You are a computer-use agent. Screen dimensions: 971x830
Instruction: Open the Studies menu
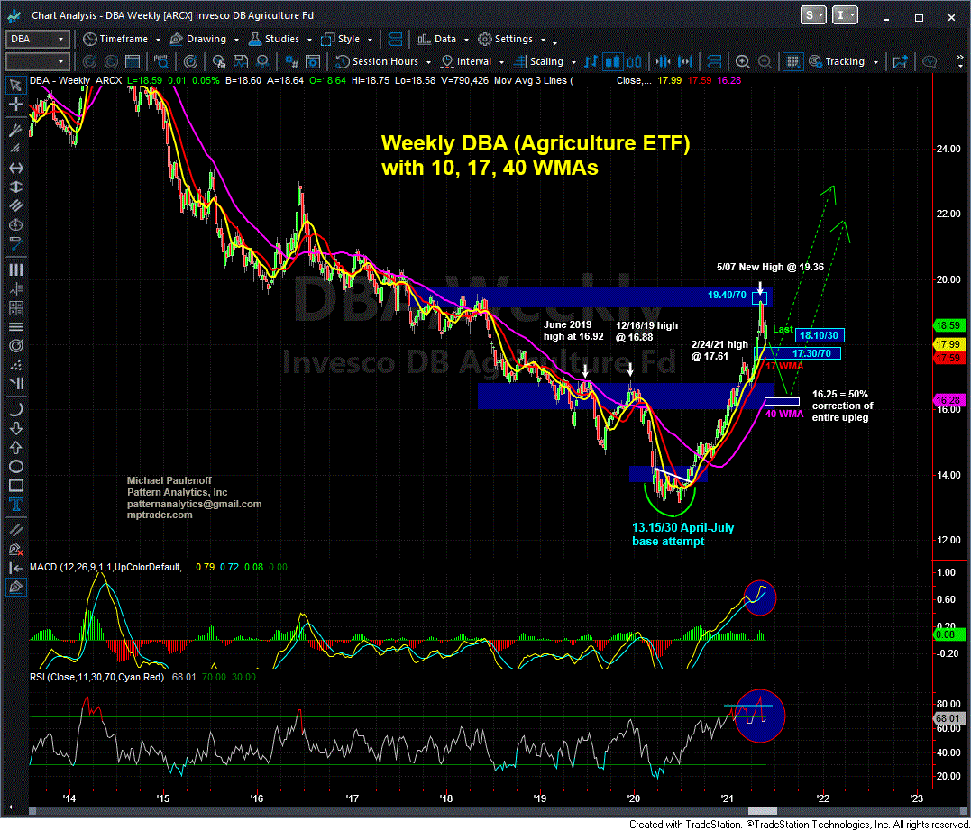[x=280, y=39]
